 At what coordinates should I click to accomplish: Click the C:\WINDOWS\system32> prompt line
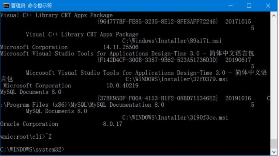click(x=32, y=149)
